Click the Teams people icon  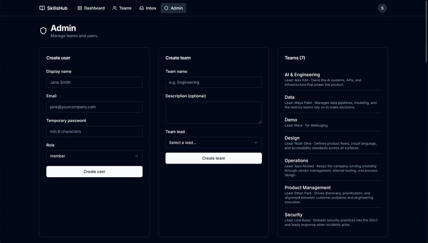coord(115,8)
